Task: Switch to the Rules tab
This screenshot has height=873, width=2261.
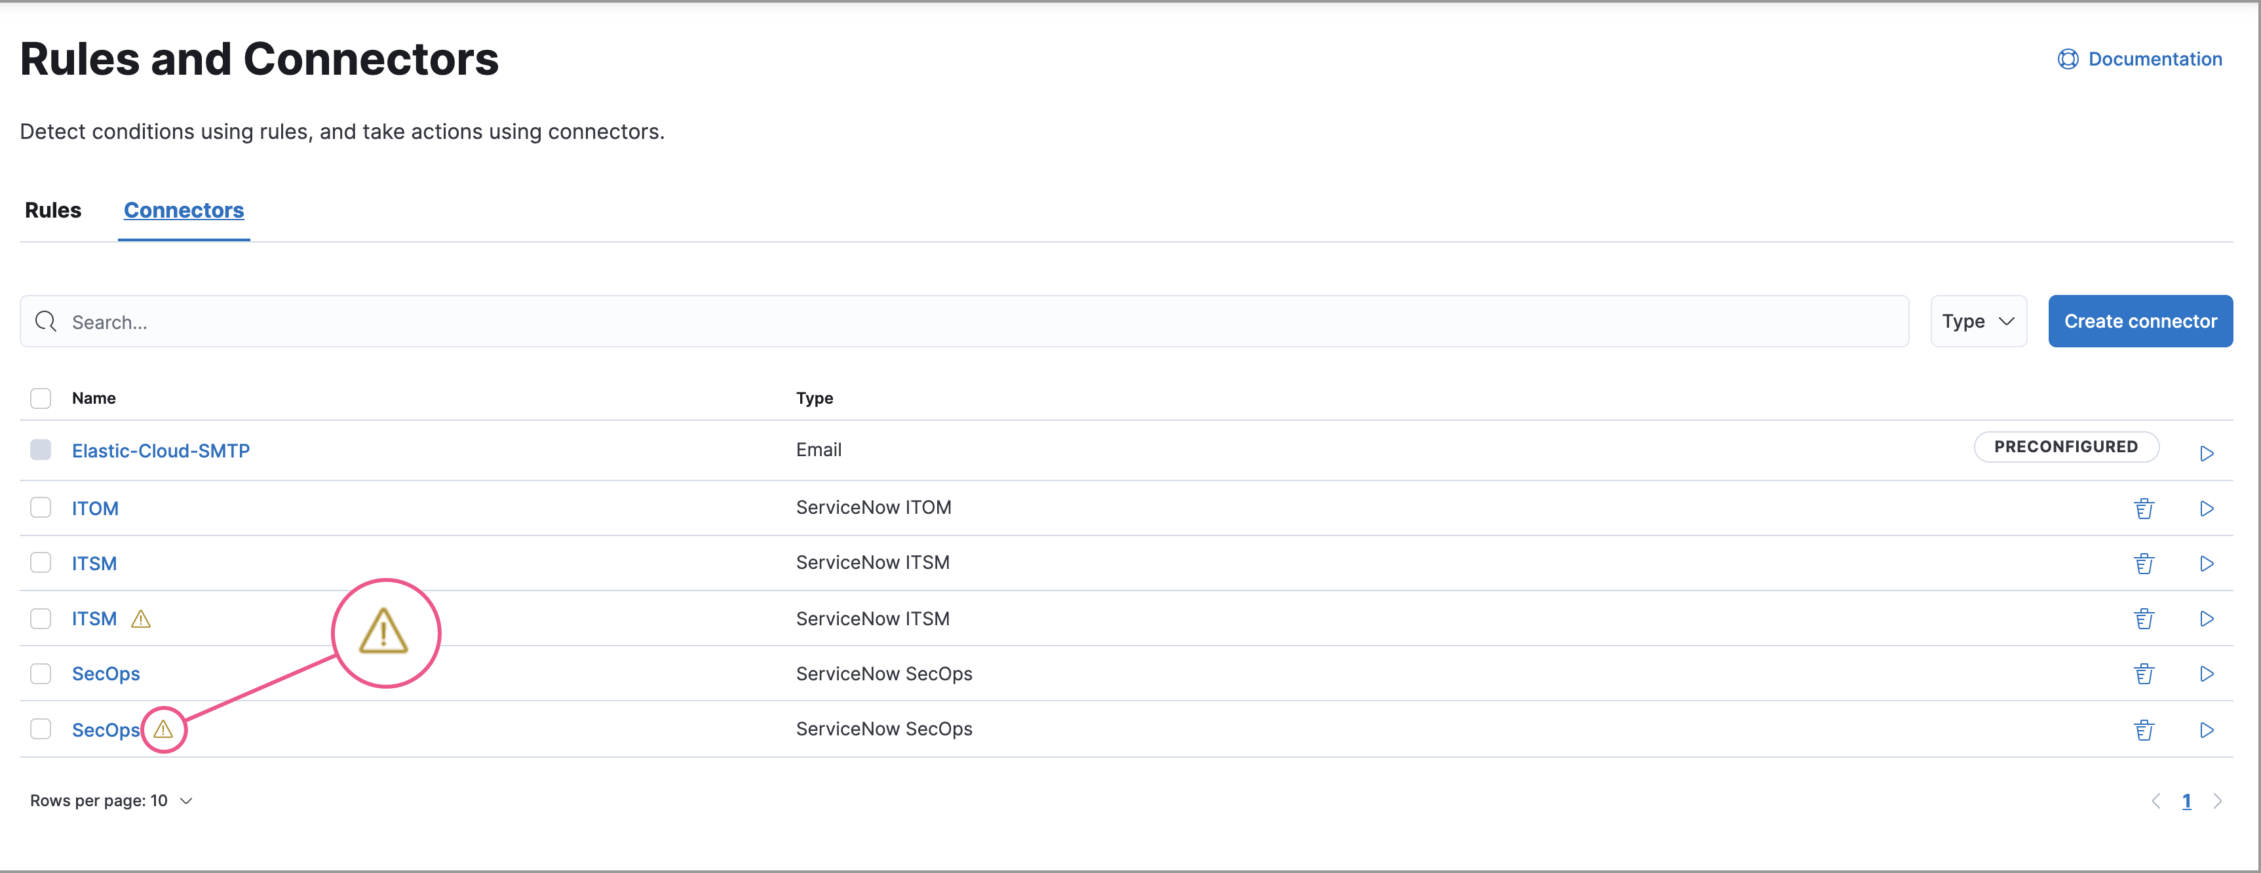Action: coord(52,210)
